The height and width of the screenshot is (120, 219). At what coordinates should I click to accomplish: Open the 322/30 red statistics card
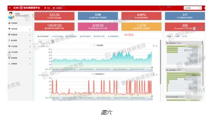pyautogui.click(x=54, y=16)
